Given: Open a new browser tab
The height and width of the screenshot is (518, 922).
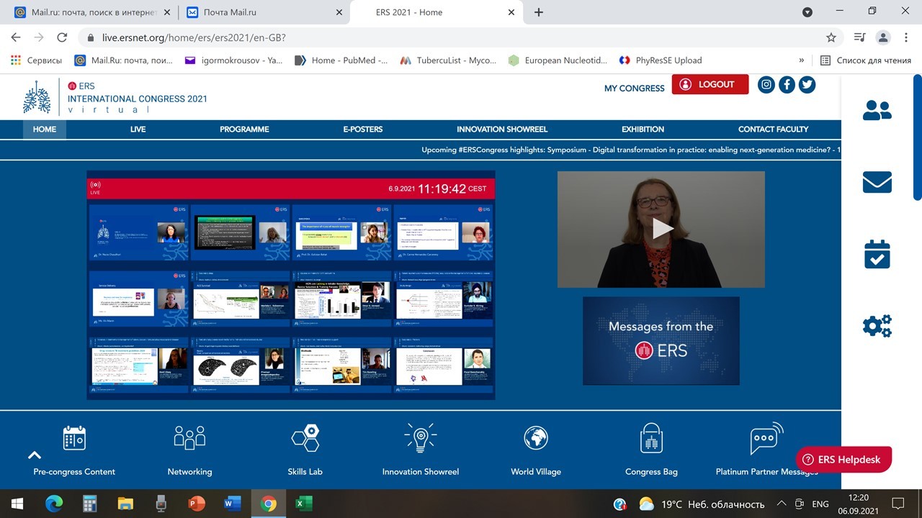Looking at the screenshot, I should click(x=539, y=12).
